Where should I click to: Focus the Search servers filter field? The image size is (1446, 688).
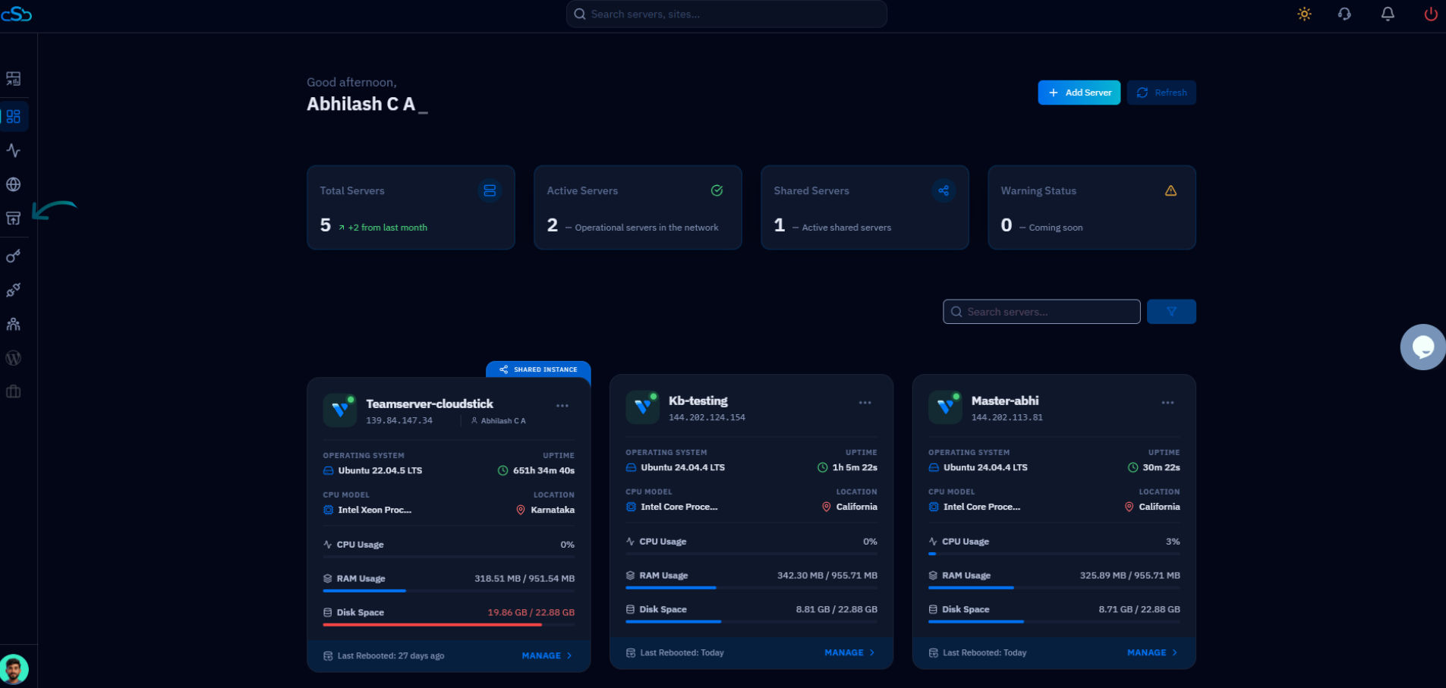point(1041,312)
